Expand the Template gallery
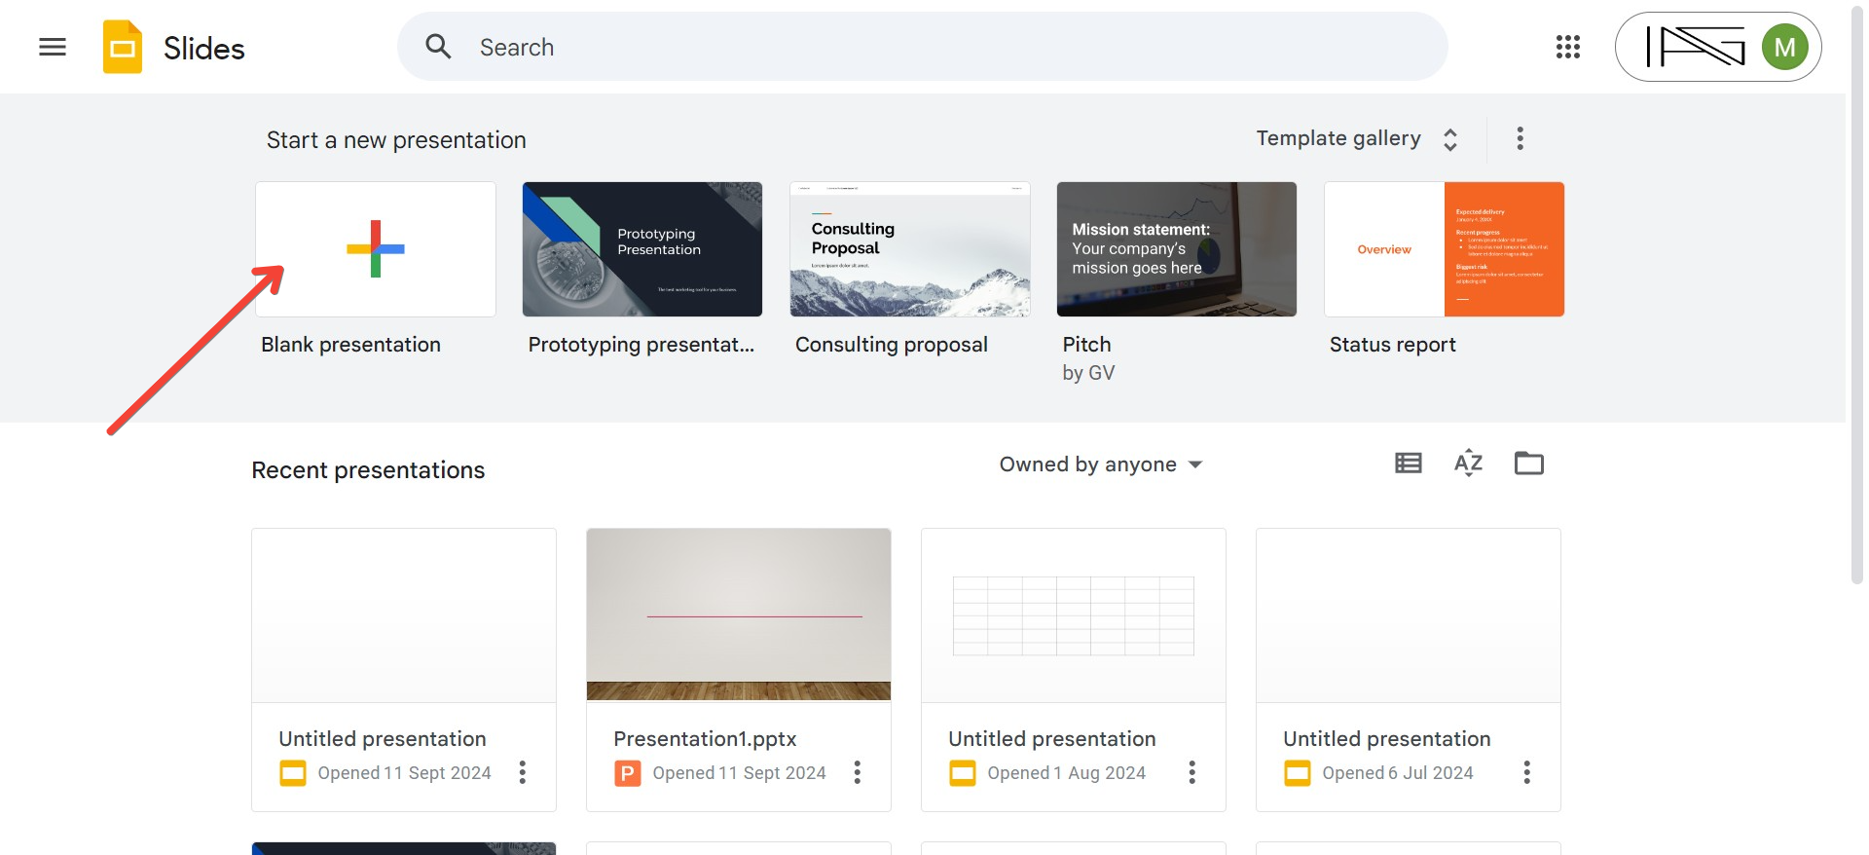The width and height of the screenshot is (1869, 855). (x=1357, y=138)
